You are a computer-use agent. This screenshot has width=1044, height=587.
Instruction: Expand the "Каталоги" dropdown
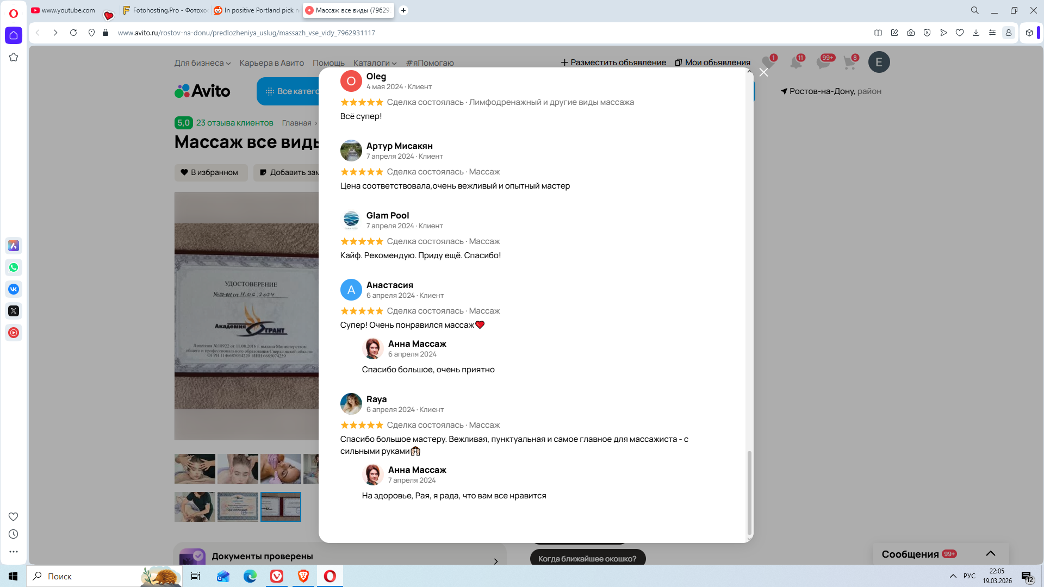[x=375, y=63]
